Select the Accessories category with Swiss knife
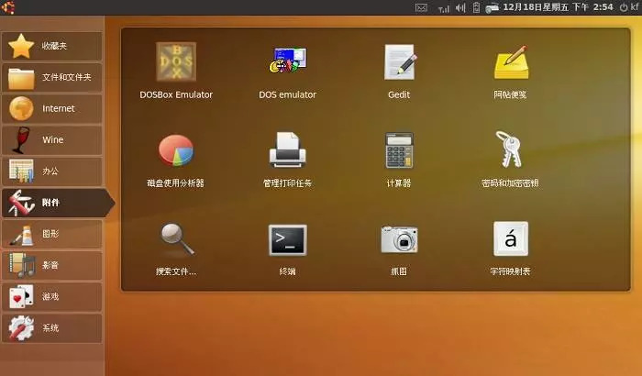 coord(57,203)
